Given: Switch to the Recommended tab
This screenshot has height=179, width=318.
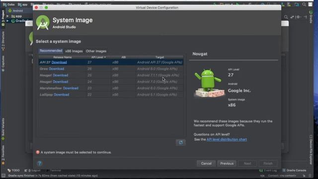Looking at the screenshot, I should [x=51, y=51].
